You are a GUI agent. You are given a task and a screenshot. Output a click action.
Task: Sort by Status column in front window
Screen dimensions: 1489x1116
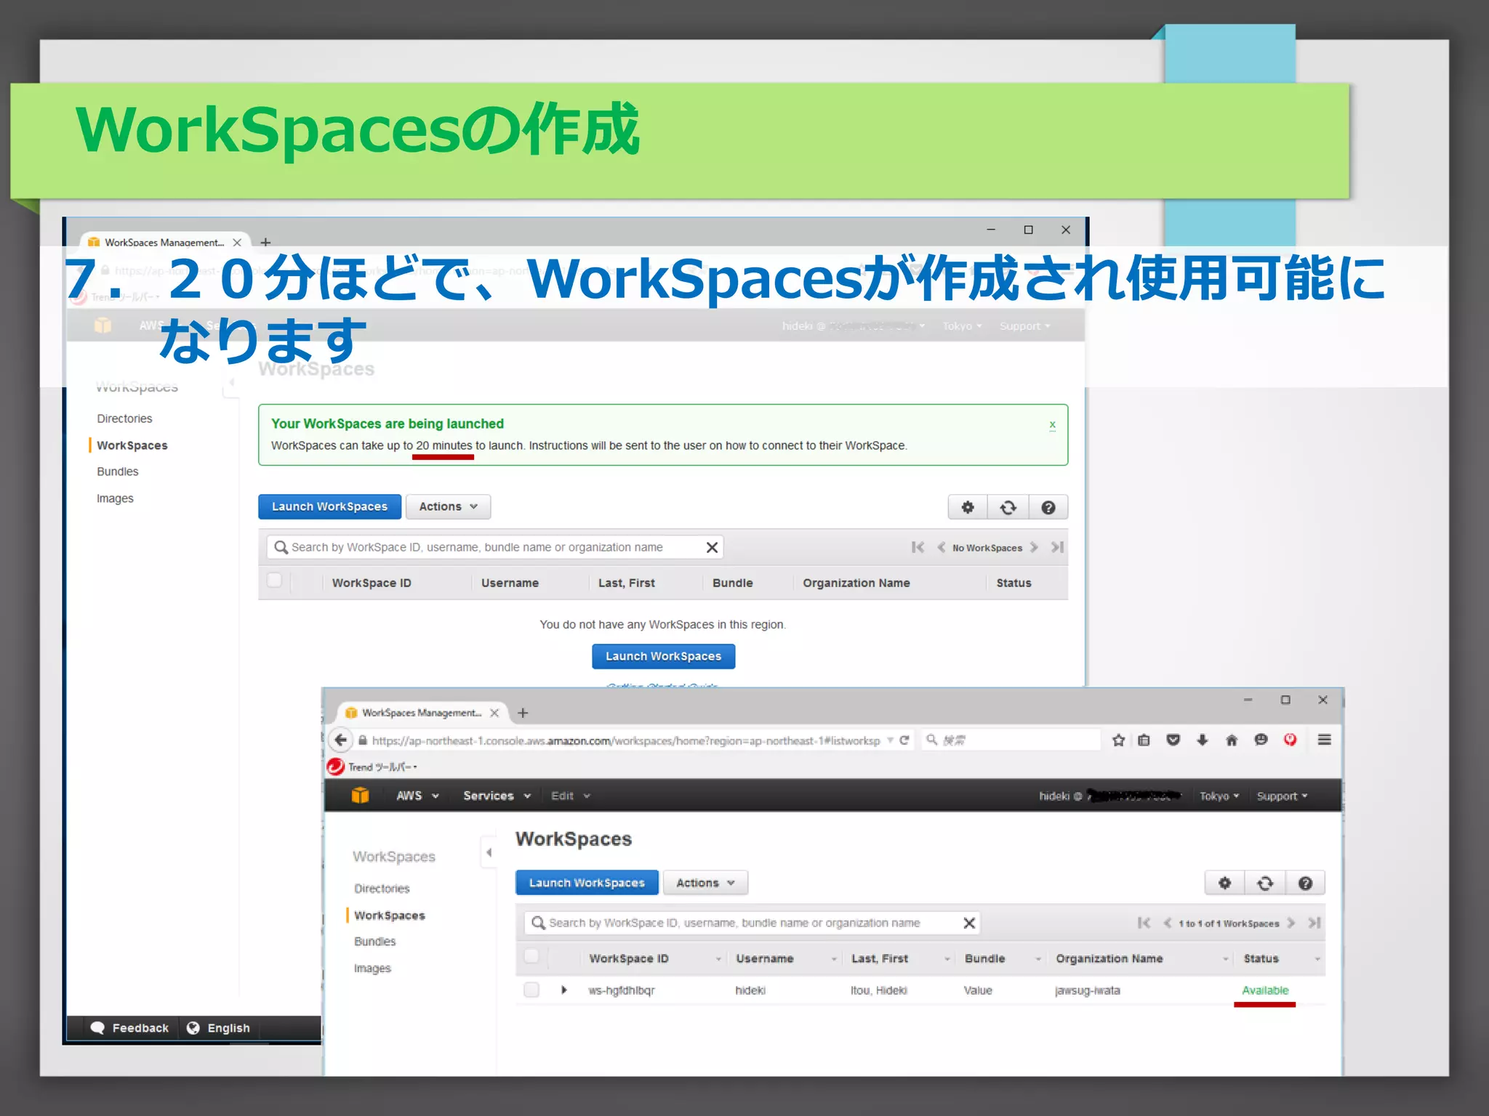1261,958
